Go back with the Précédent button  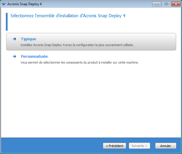(115, 146)
